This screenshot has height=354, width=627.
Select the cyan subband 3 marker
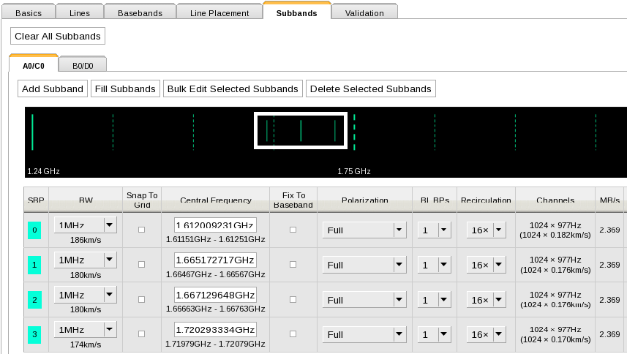[35, 335]
